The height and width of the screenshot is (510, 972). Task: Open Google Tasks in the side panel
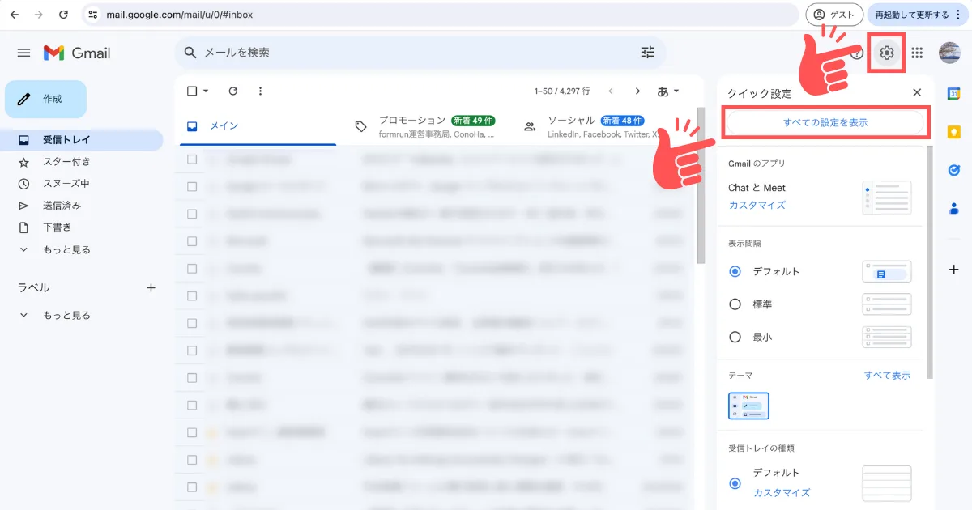tap(953, 170)
